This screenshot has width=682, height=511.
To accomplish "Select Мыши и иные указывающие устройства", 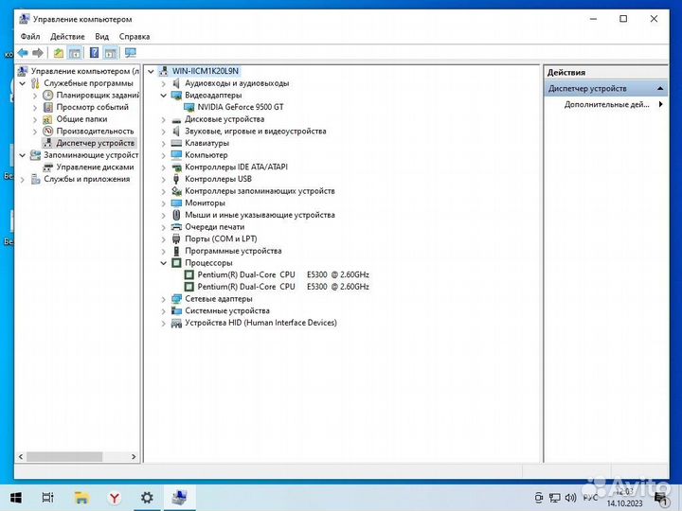I will click(260, 215).
